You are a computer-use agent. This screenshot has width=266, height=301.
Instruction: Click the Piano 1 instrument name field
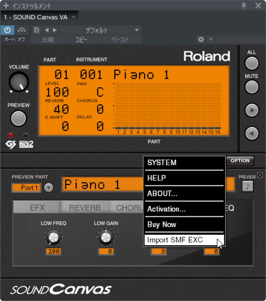[x=103, y=184]
